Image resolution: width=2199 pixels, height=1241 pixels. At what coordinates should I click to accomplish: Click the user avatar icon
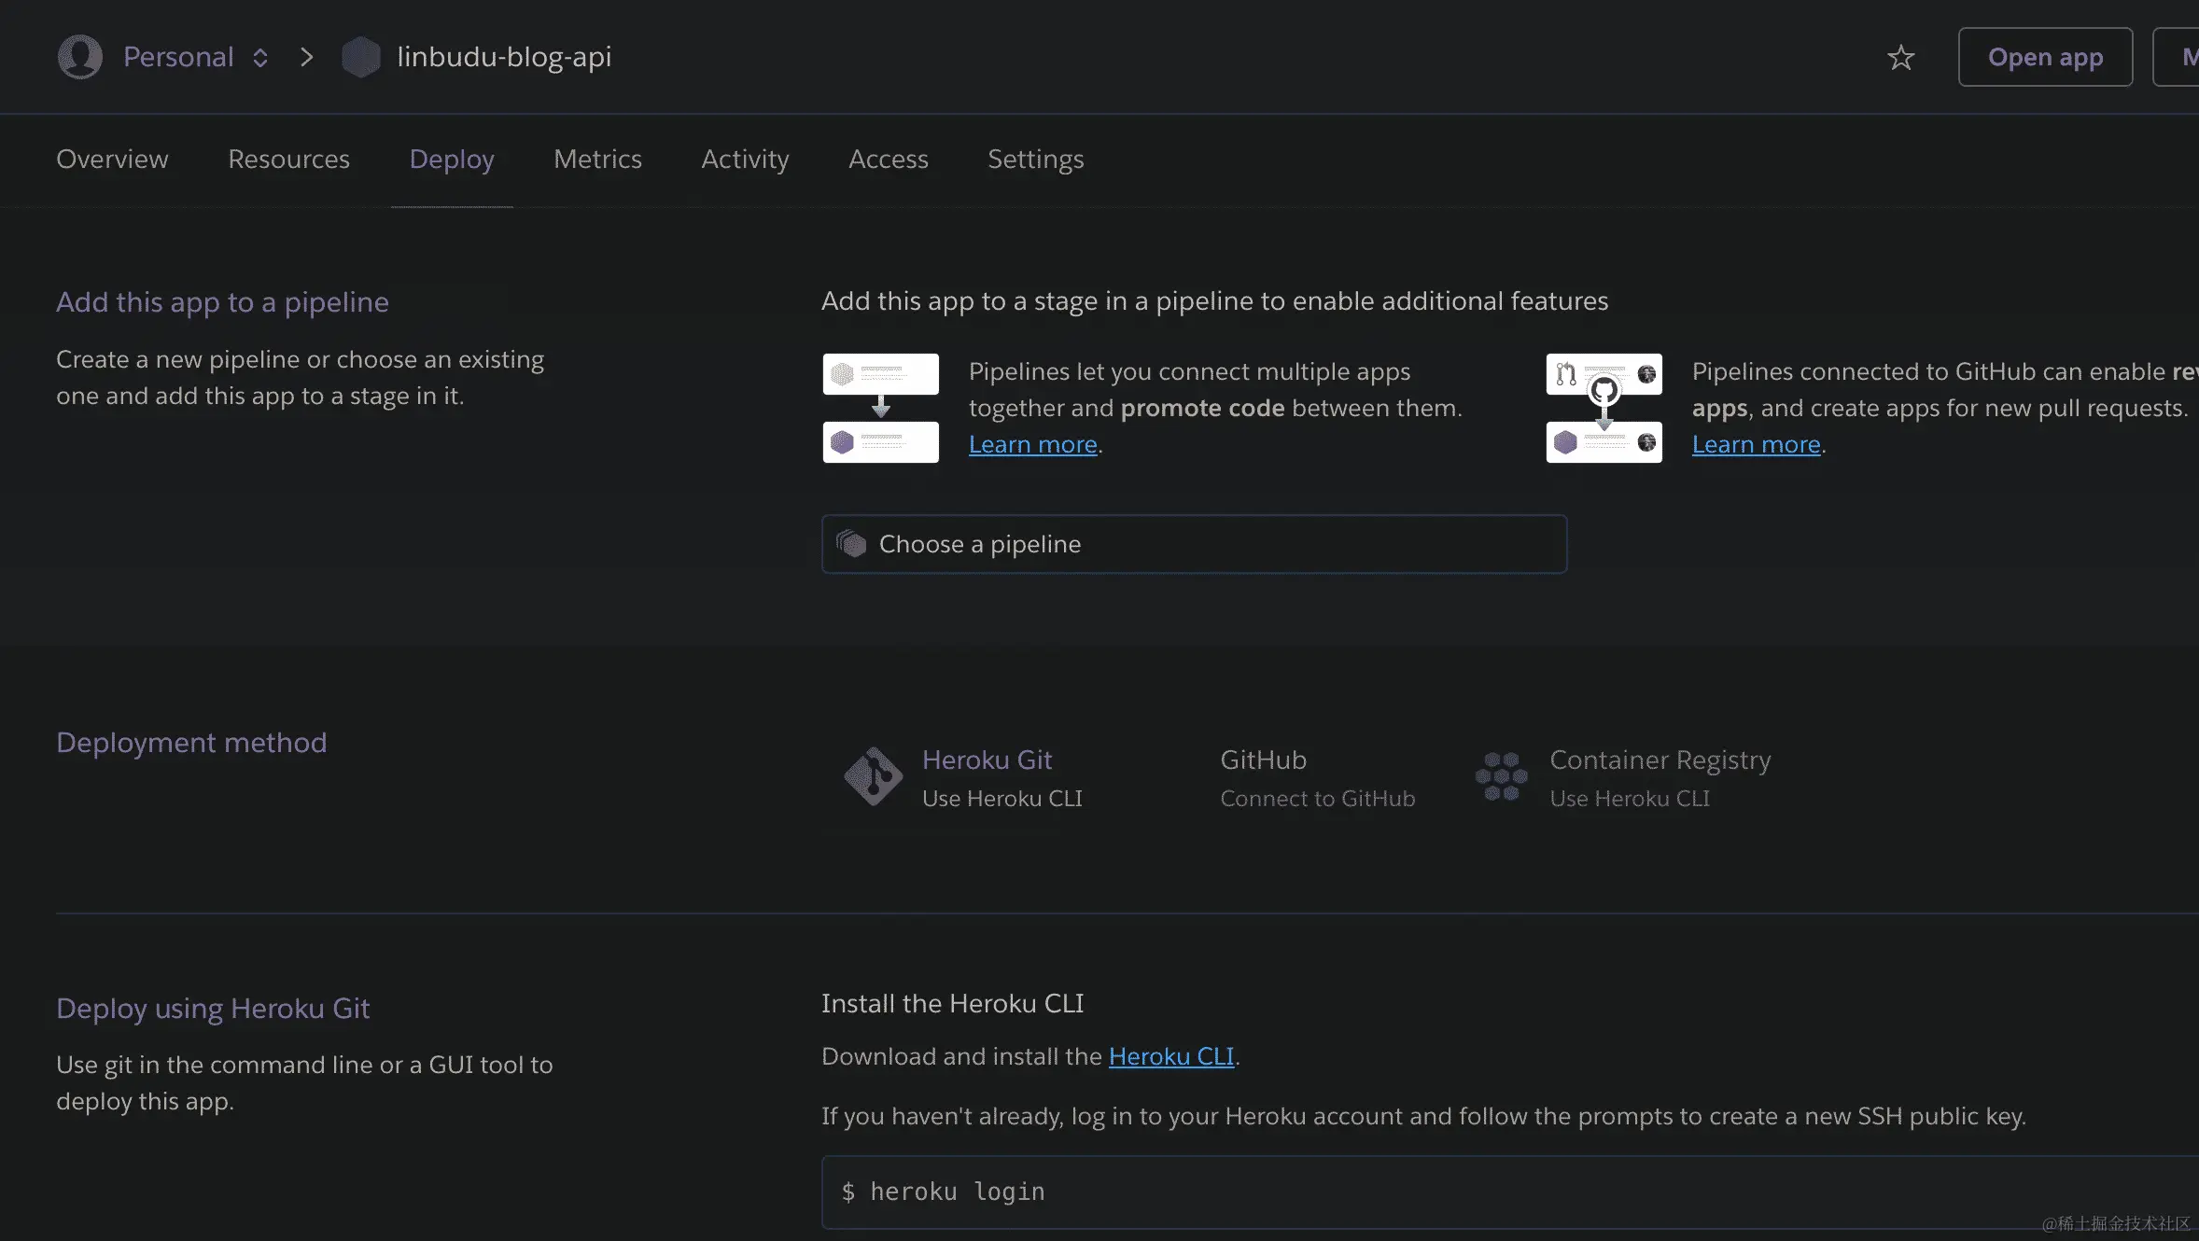click(80, 57)
